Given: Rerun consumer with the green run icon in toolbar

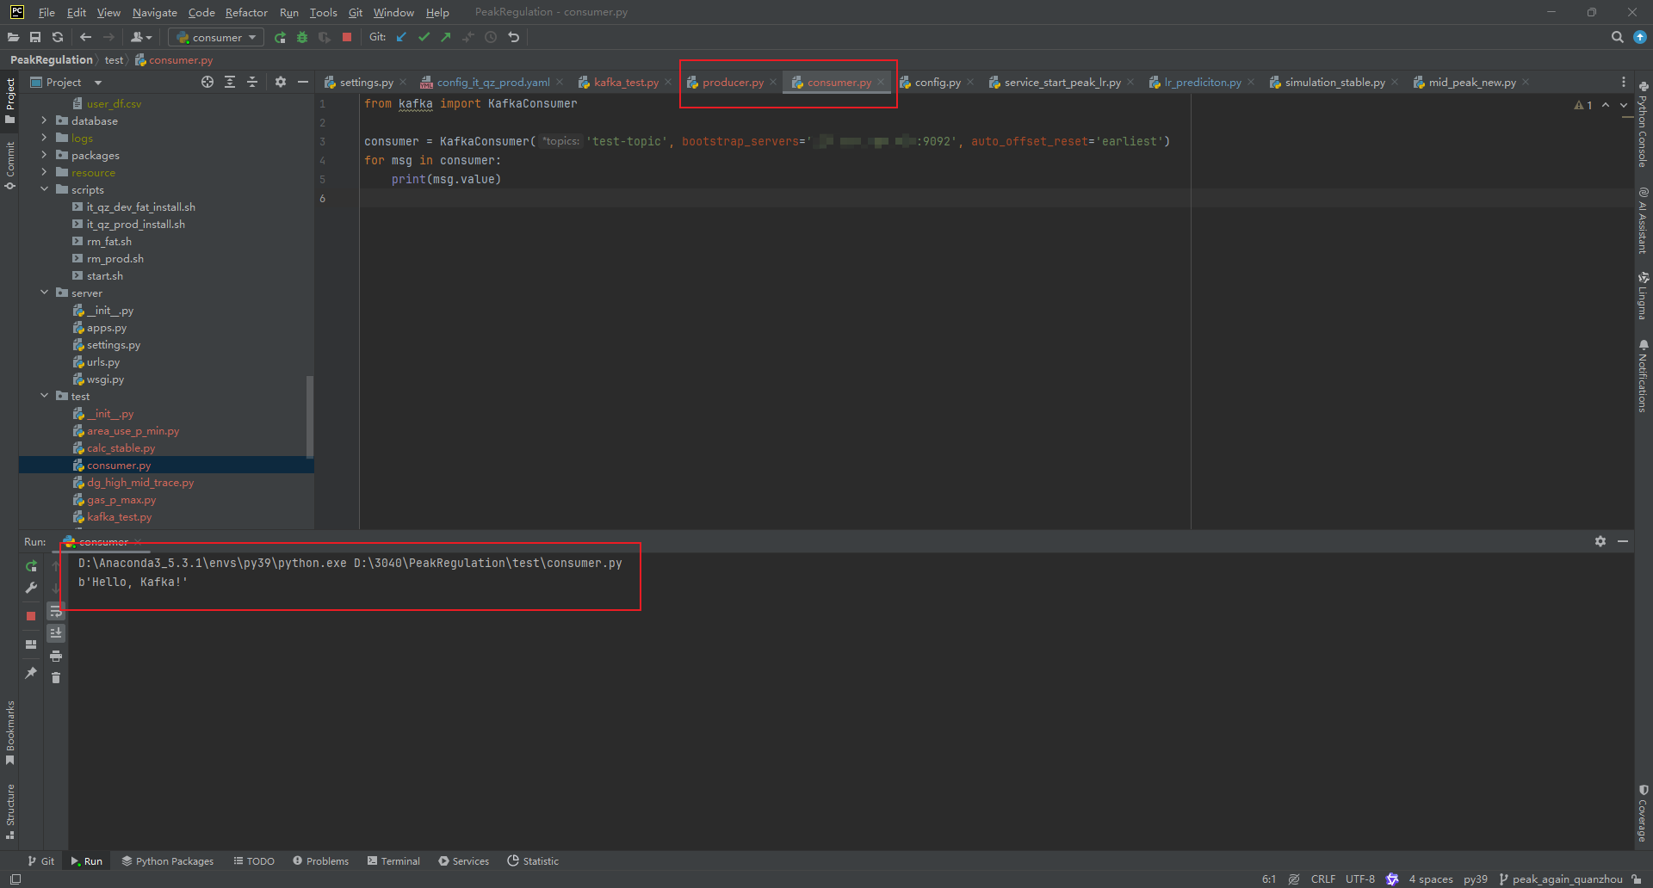Looking at the screenshot, I should tap(280, 37).
